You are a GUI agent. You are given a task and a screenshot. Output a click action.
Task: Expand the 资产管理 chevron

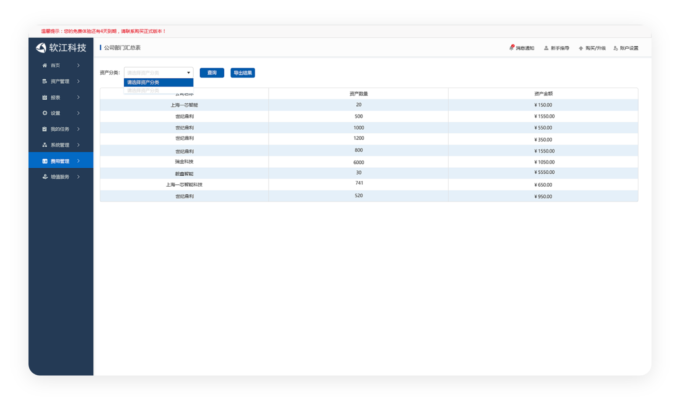click(78, 81)
